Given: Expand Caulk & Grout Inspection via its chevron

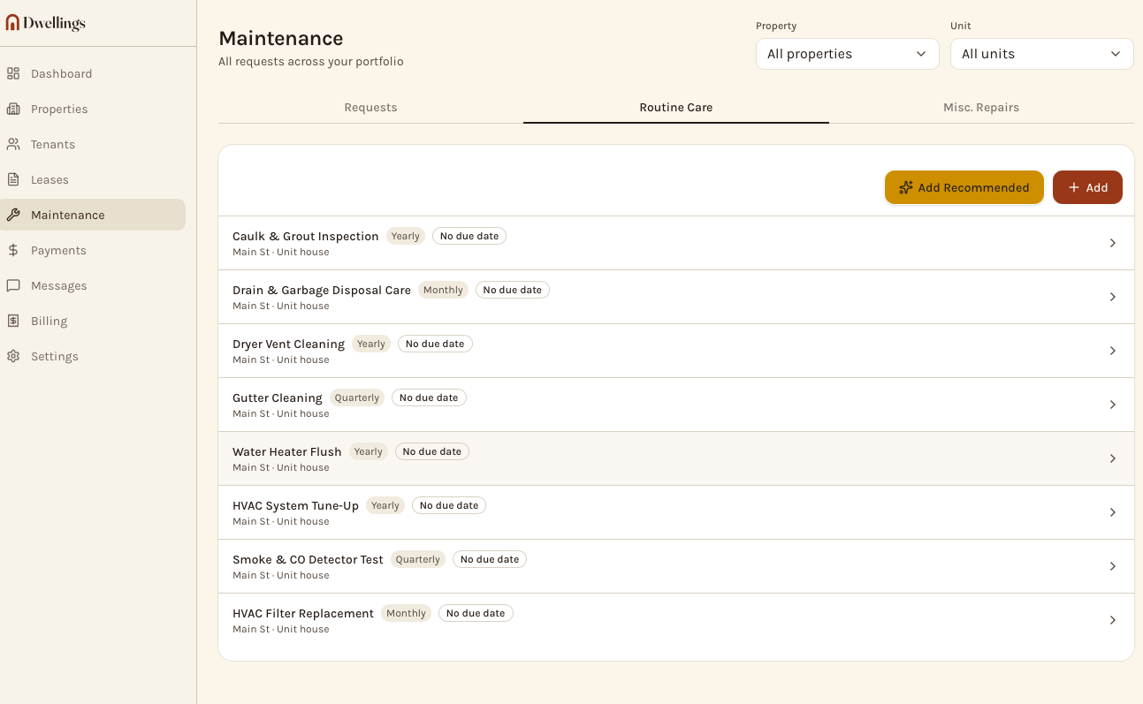Looking at the screenshot, I should point(1113,243).
